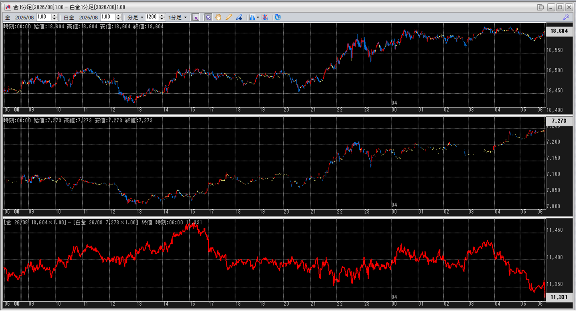Image resolution: width=576 pixels, height=311 pixels.
Task: Open the wrench settings icon
Action: pos(566,17)
